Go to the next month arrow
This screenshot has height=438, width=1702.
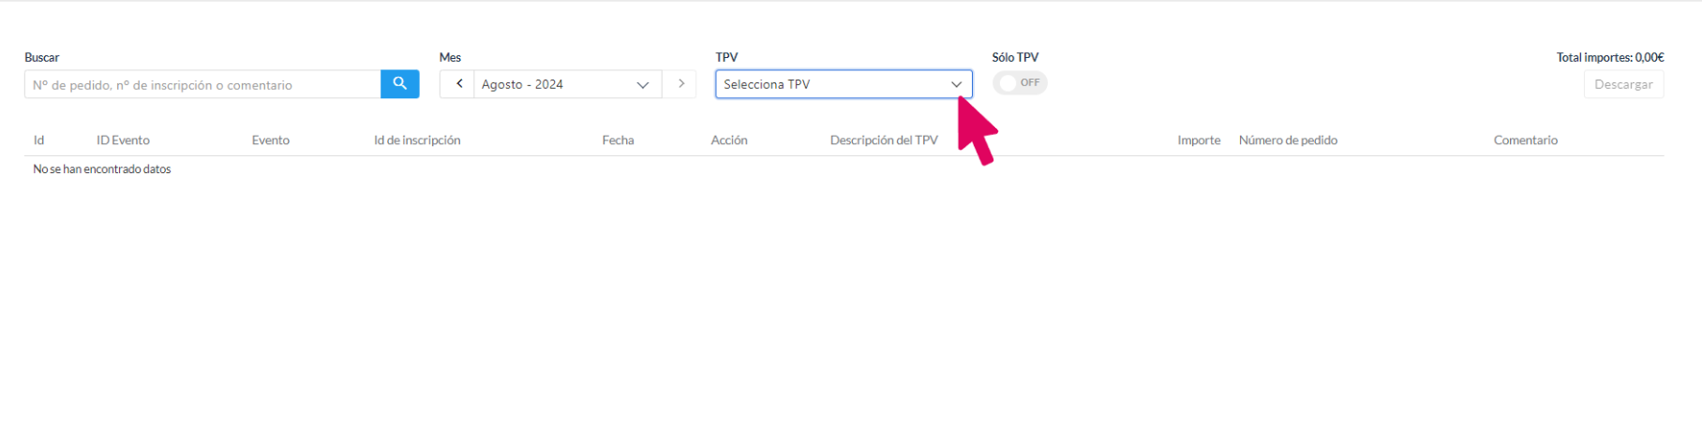680,84
